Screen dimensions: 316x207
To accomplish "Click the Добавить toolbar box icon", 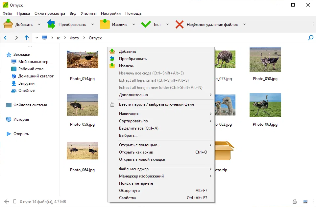I will tap(8, 24).
